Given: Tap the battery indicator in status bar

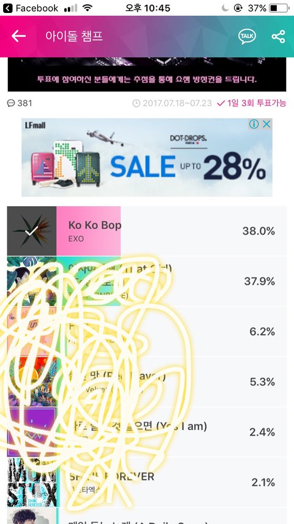Looking at the screenshot, I should pyautogui.click(x=280, y=8).
